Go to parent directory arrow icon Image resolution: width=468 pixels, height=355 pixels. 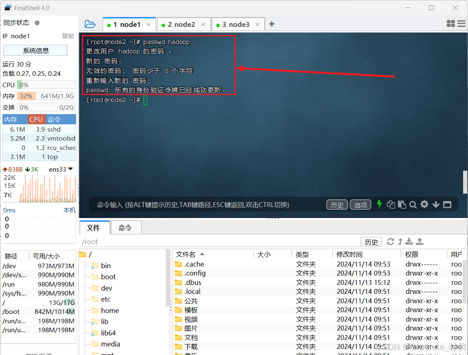pyautogui.click(x=400, y=242)
